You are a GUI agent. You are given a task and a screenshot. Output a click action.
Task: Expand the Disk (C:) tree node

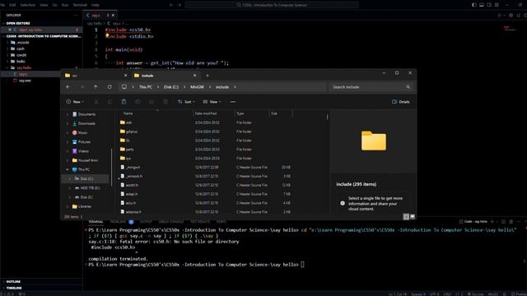click(69, 179)
